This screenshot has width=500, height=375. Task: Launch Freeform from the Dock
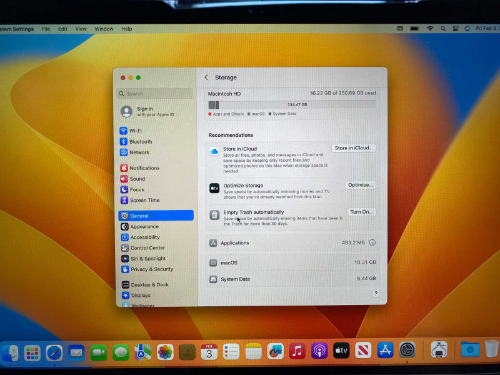point(276,351)
